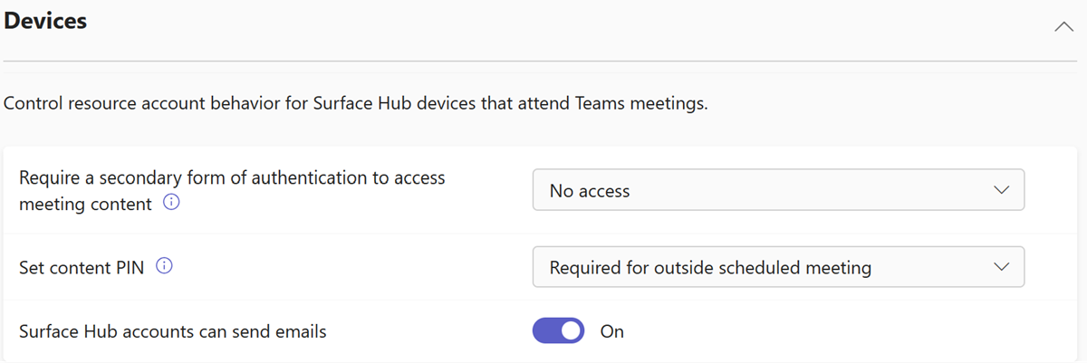Open info icon beside secondary authentication setting
The image size is (1087, 363).
[x=171, y=204]
